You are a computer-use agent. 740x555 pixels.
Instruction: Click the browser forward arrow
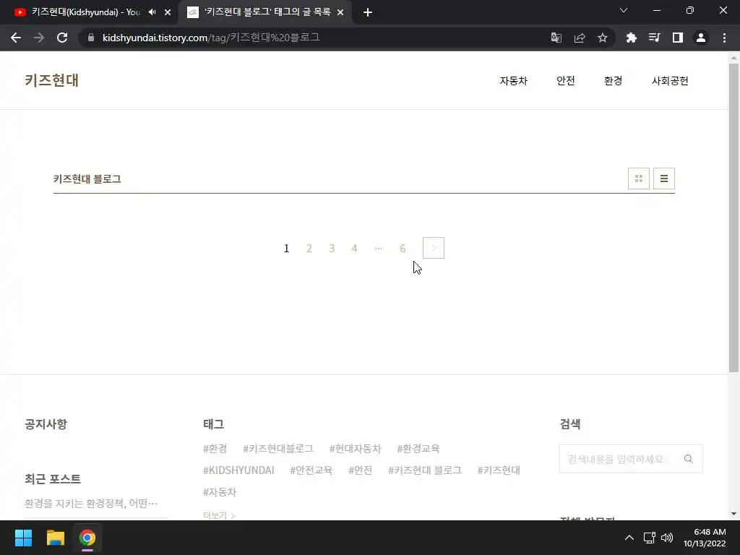point(39,38)
